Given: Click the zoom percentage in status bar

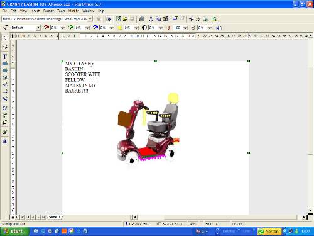Looking at the screenshot, I should (x=193, y=224).
